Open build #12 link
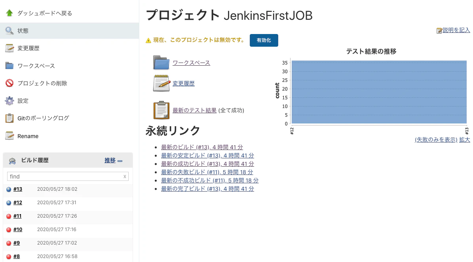 [x=18, y=203]
